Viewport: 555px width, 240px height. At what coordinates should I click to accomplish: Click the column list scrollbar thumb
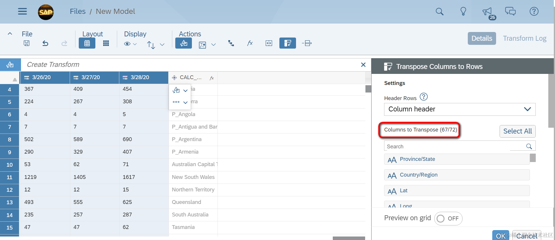[x=533, y=158]
